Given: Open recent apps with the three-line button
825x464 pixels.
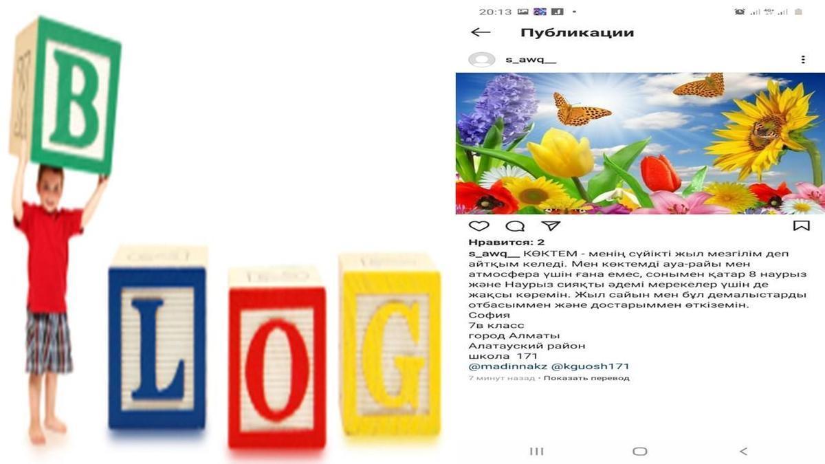Looking at the screenshot, I should pyautogui.click(x=537, y=452).
